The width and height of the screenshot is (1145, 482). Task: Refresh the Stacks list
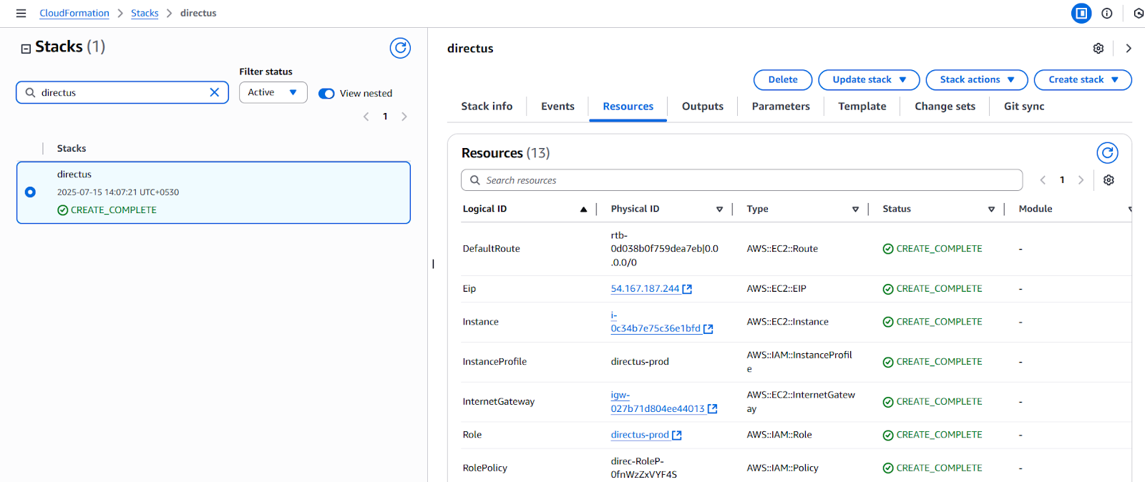(x=400, y=48)
